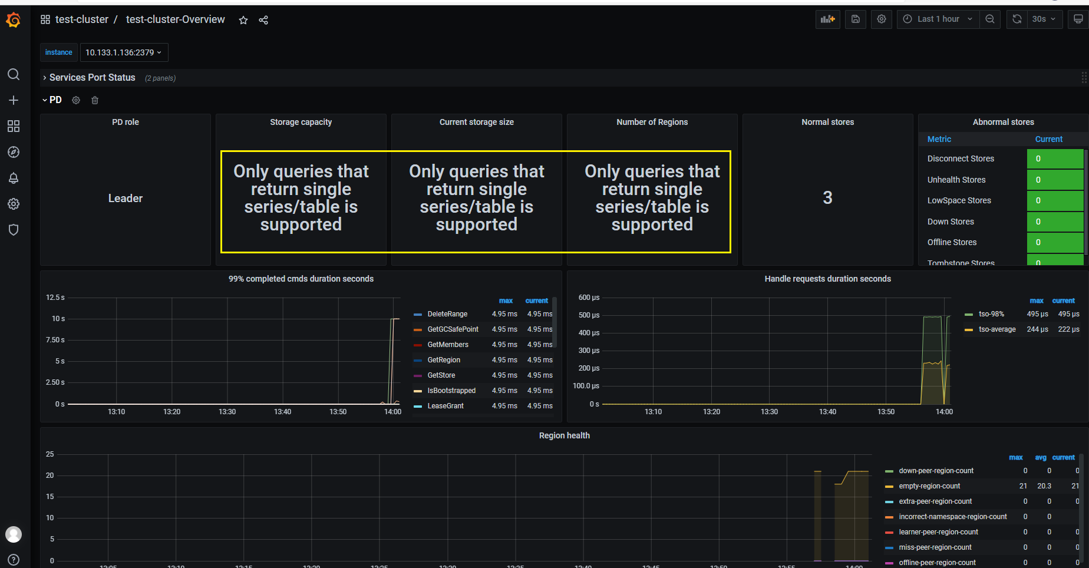Toggle tso-average series visibility
Viewport: 1089px width, 568px height.
click(x=997, y=329)
